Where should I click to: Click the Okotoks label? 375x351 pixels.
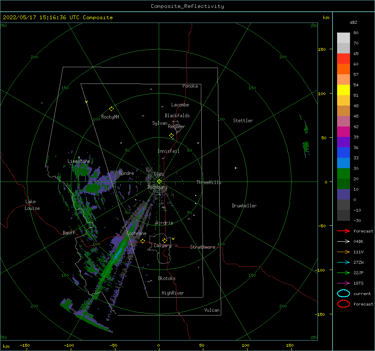pos(167,278)
